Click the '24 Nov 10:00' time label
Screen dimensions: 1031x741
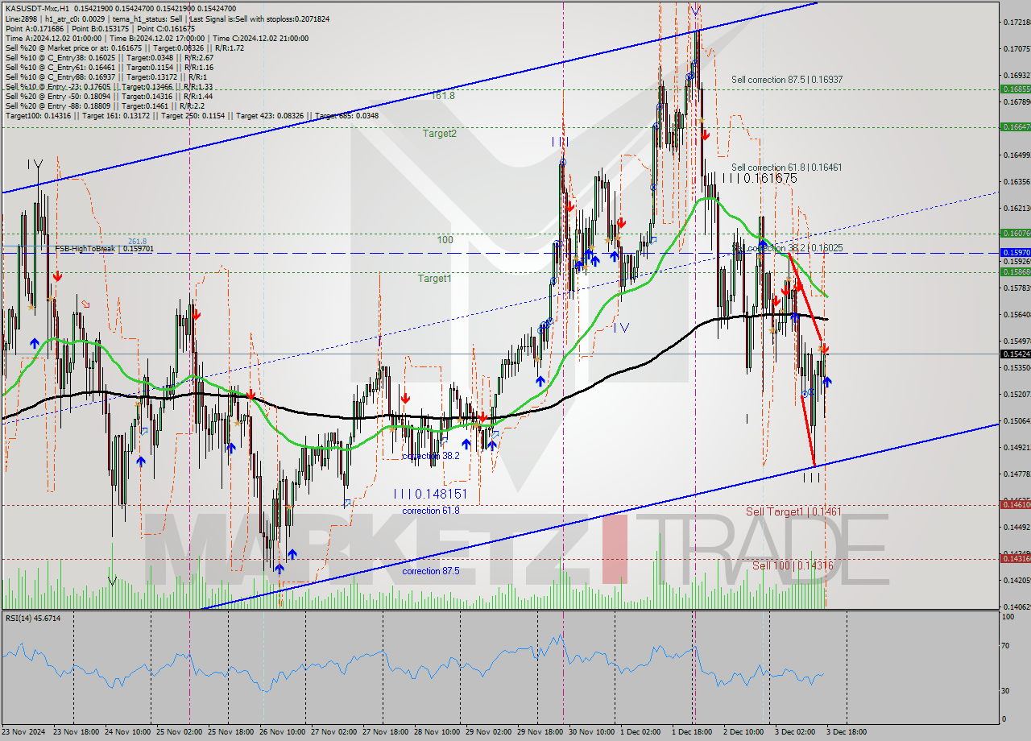click(x=129, y=732)
